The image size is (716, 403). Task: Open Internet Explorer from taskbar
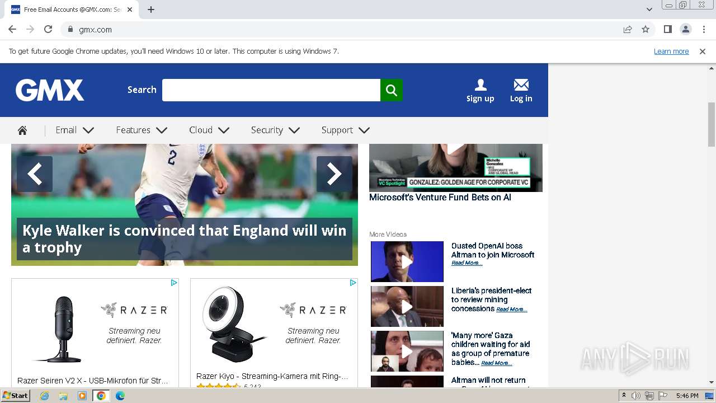45,396
